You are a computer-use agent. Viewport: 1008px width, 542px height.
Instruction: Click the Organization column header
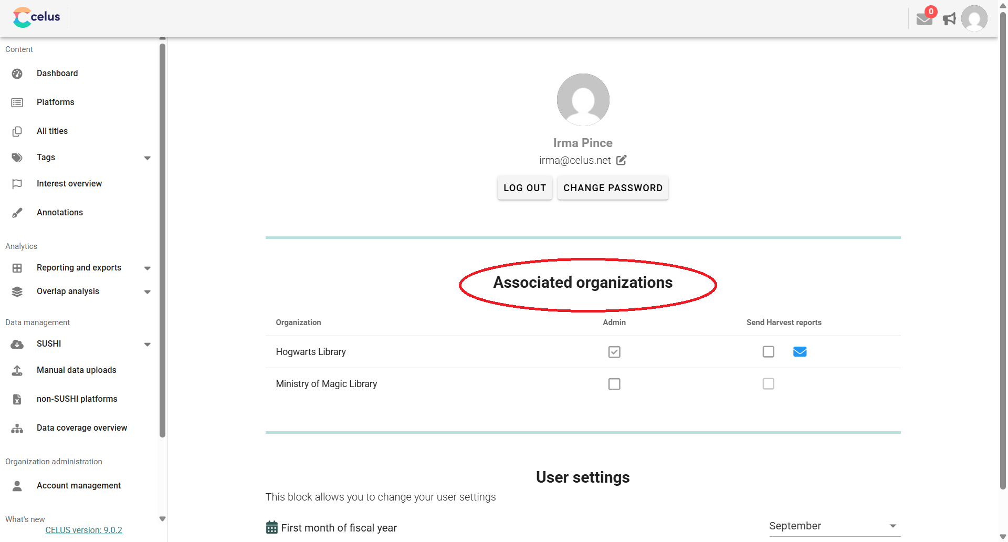point(298,322)
